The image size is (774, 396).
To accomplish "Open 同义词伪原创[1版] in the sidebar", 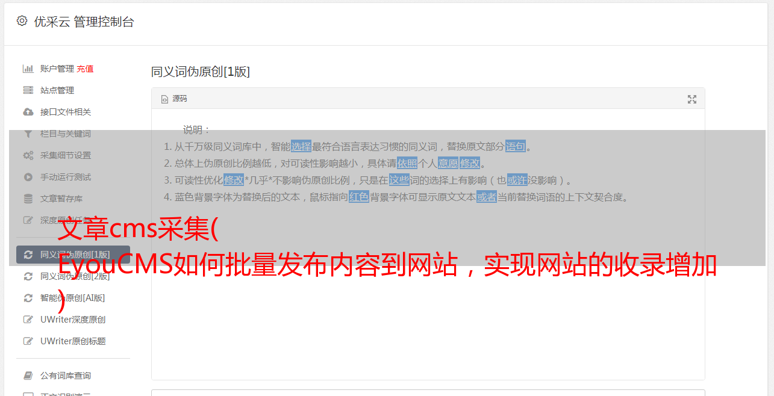I will 73,255.
